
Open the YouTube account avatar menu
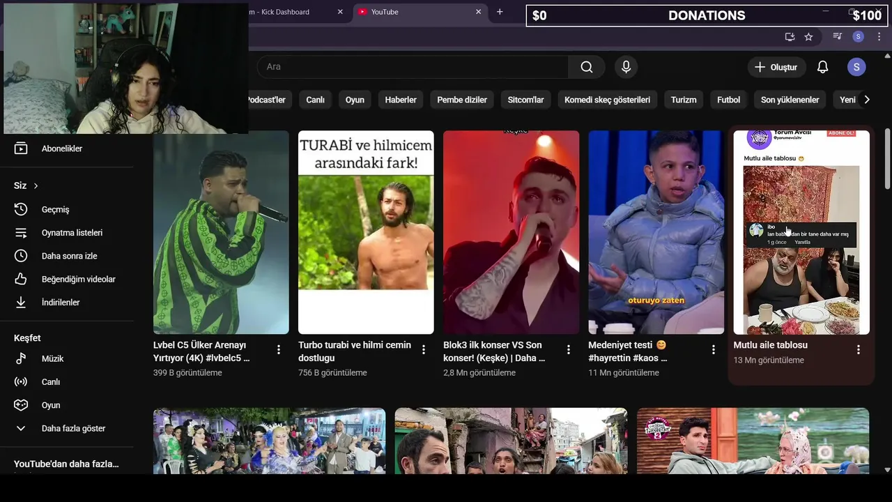[856, 67]
